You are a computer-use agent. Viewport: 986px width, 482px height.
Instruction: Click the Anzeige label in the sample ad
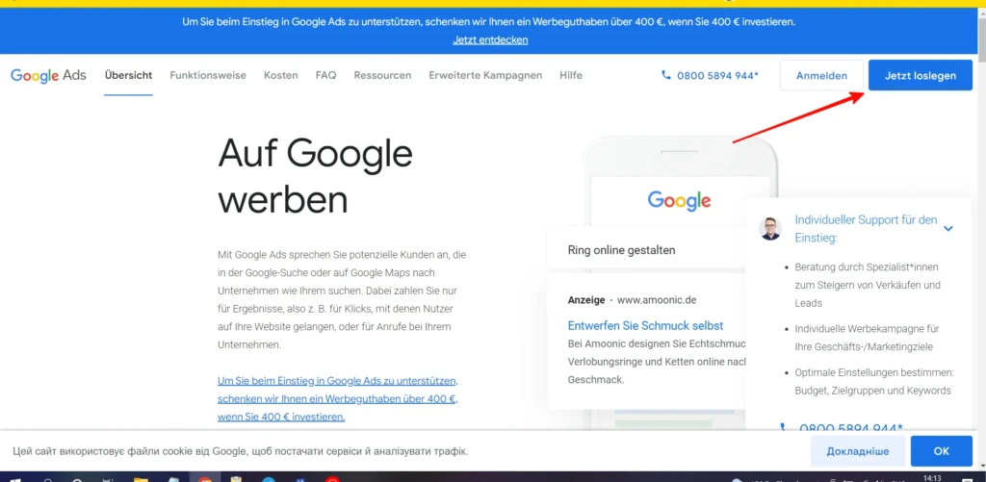(x=586, y=300)
